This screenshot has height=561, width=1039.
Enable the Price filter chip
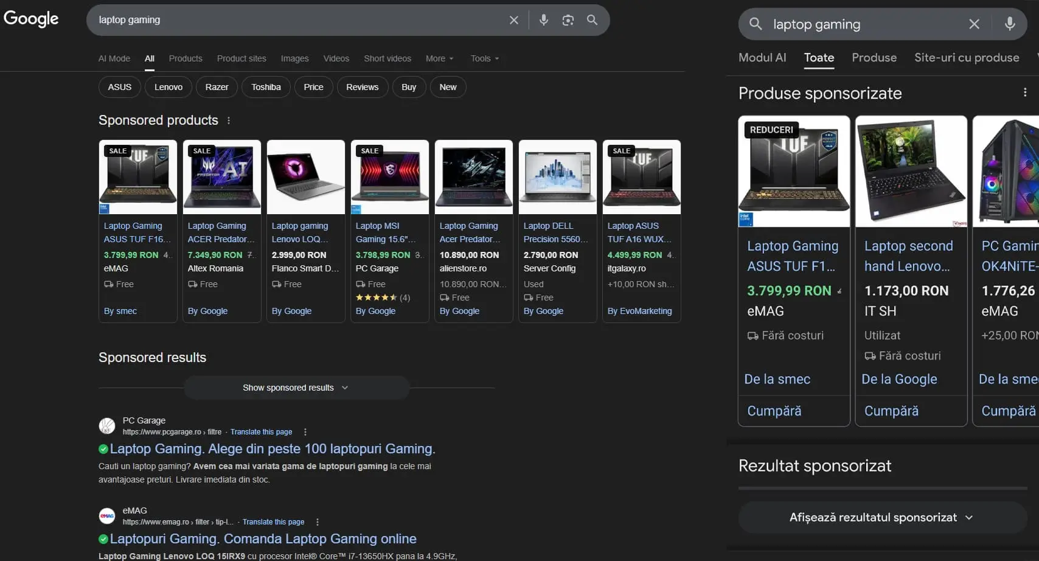(313, 87)
